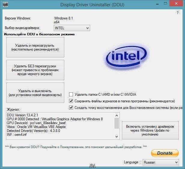The image size is (185, 169).
Task: Click the log scrollbar down arrow
Action: click(117, 137)
